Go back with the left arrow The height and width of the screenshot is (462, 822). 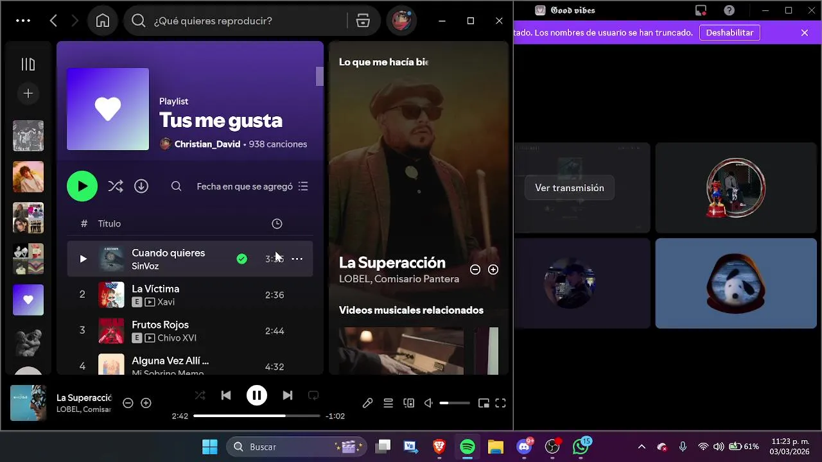click(x=53, y=21)
